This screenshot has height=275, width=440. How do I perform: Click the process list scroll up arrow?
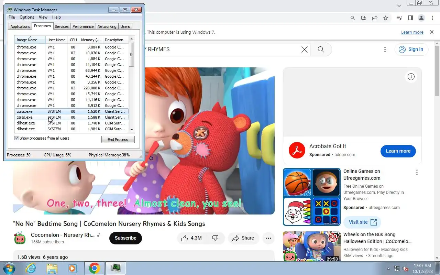click(131, 39)
